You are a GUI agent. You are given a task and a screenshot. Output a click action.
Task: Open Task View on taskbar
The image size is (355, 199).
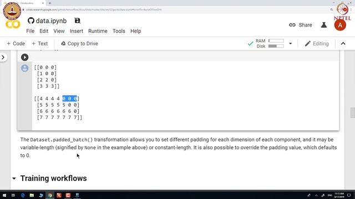tap(13, 195)
